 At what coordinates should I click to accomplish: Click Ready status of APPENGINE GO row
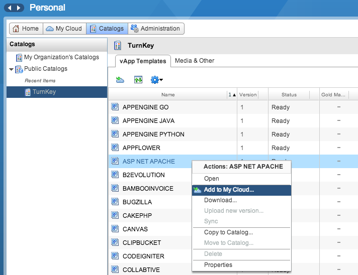click(x=281, y=107)
